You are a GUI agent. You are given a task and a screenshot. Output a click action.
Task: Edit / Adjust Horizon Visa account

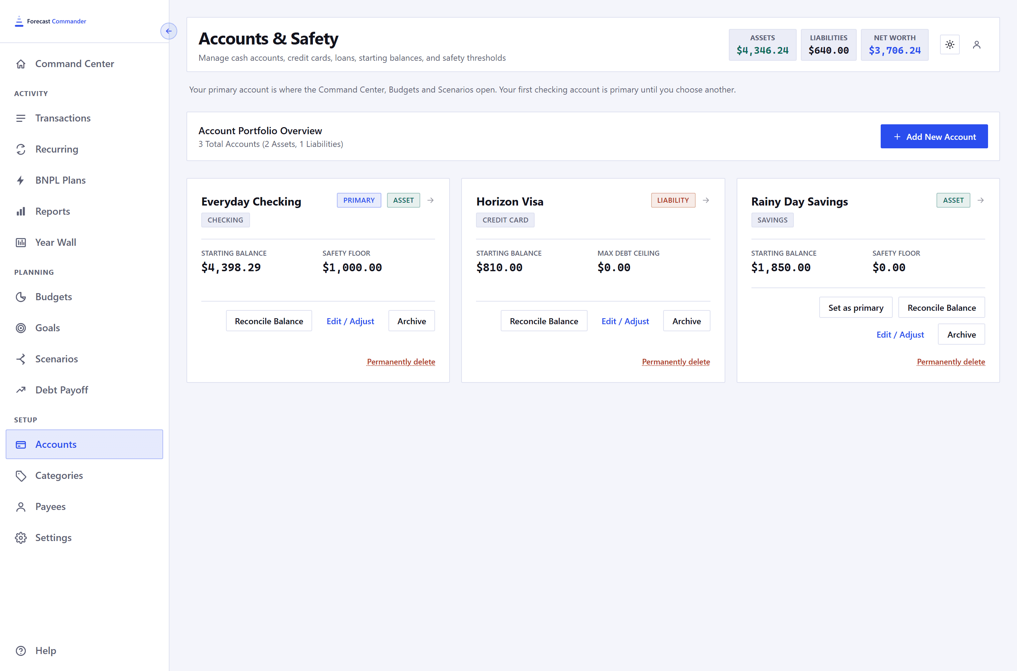coord(625,321)
